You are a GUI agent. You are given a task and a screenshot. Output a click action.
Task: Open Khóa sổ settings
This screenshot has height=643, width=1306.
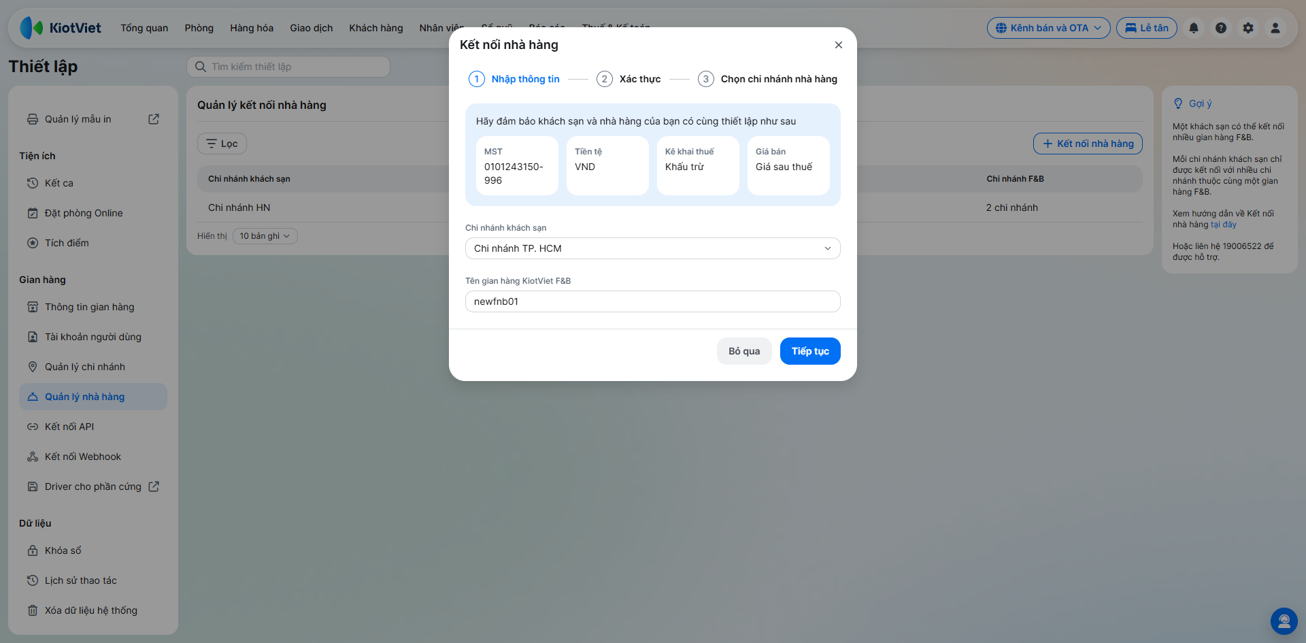(x=93, y=550)
